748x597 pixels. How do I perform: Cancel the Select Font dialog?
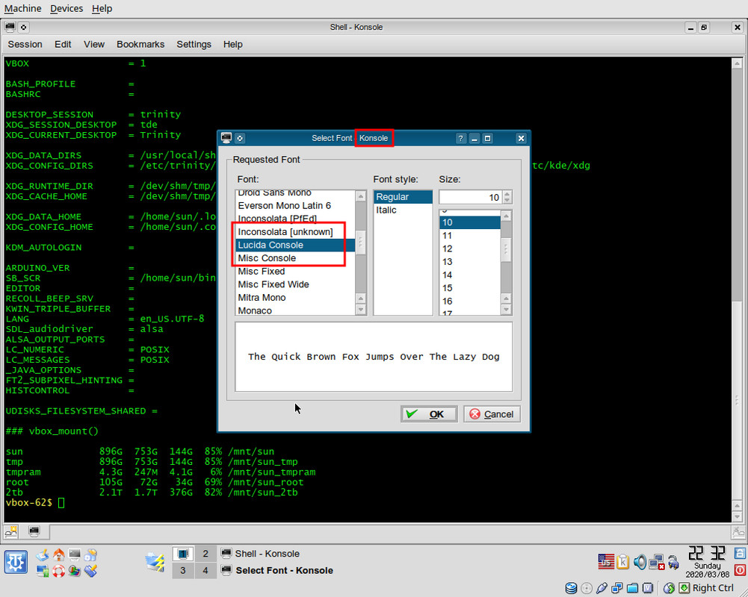coord(492,414)
